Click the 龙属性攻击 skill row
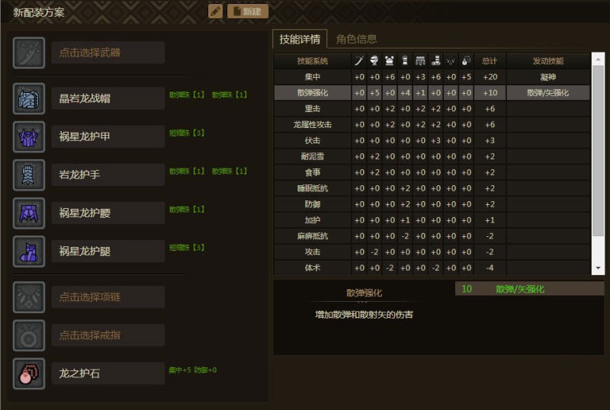The height and width of the screenshot is (410, 610). pyautogui.click(x=312, y=124)
